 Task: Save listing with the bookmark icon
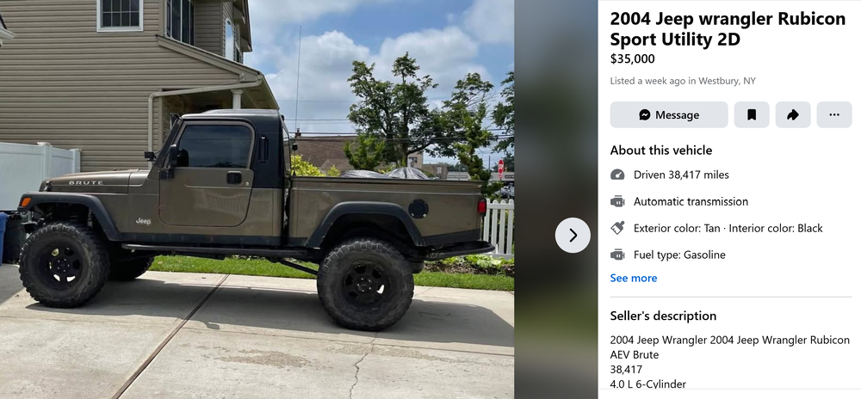751,114
